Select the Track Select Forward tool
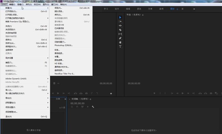 click(120, 21)
